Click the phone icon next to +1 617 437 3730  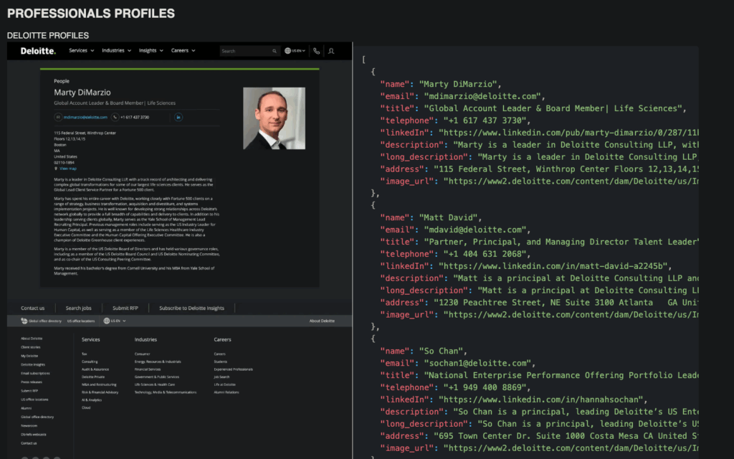pyautogui.click(x=115, y=117)
